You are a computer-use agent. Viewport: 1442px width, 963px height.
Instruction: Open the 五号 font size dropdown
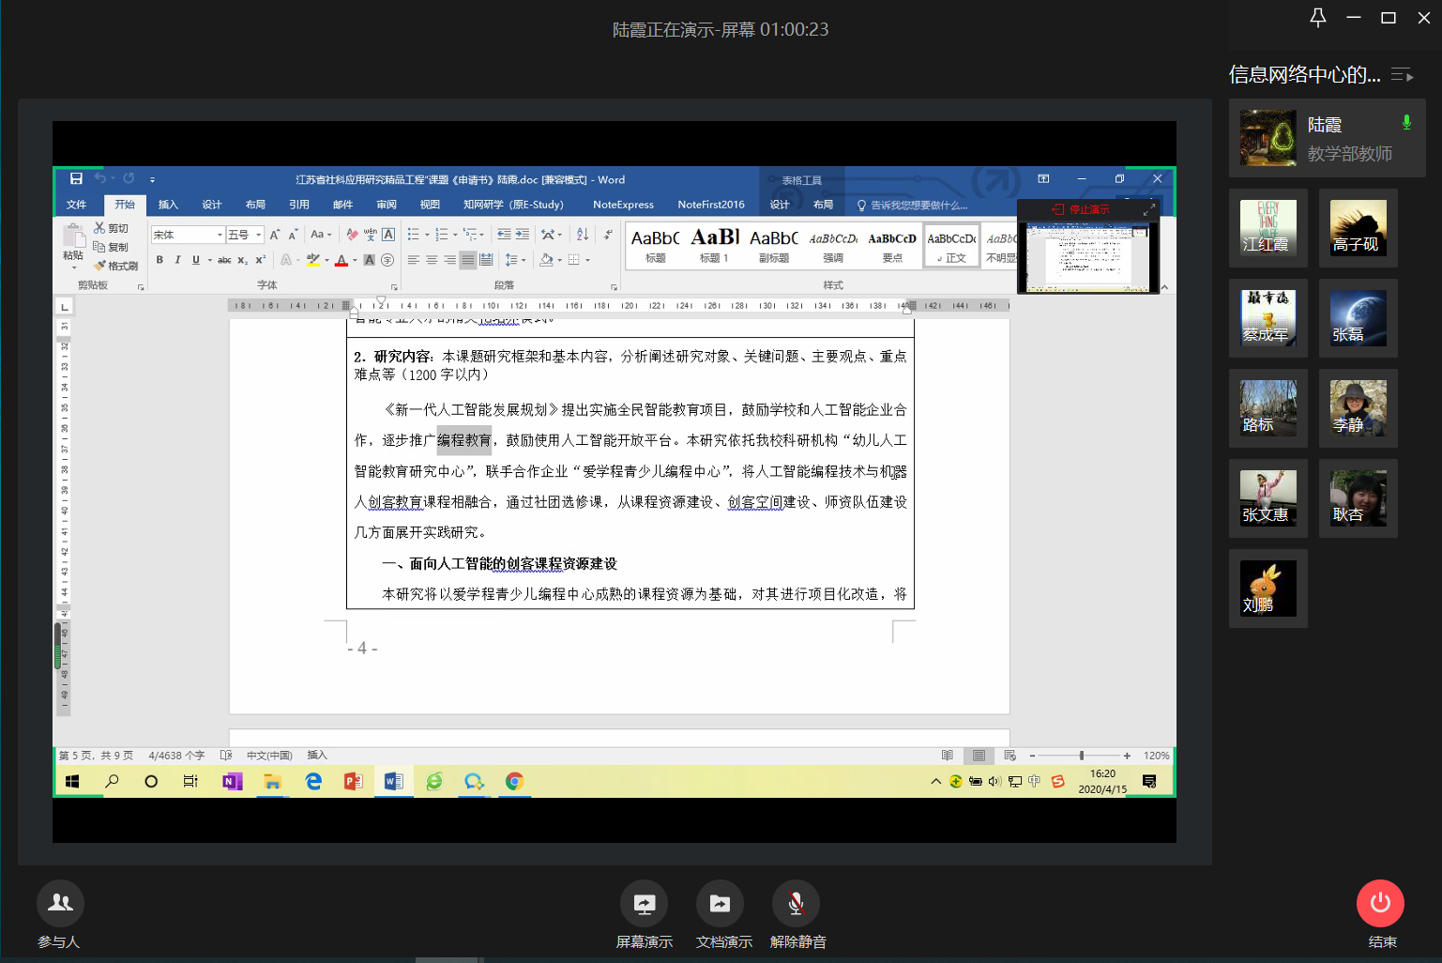click(259, 235)
